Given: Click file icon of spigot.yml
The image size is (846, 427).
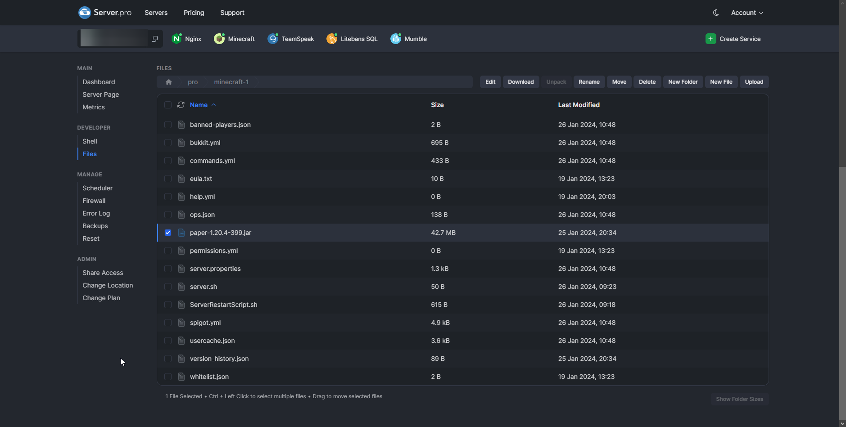Looking at the screenshot, I should coord(181,323).
